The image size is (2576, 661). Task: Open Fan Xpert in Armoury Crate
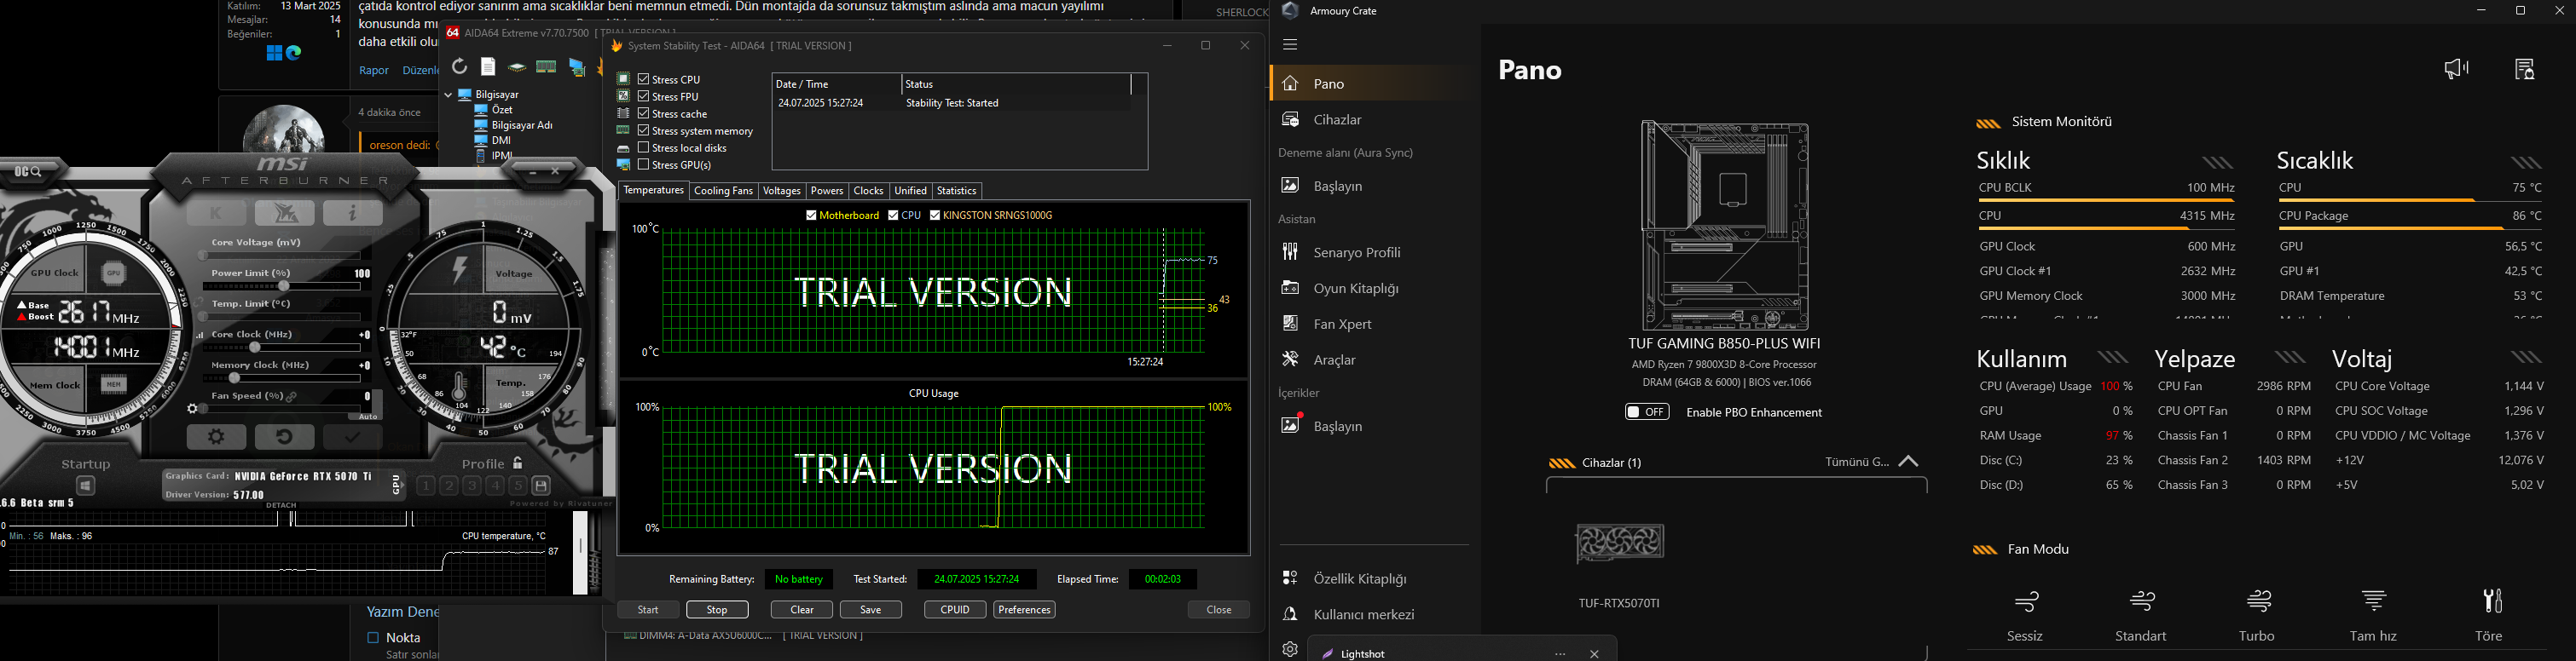(x=1374, y=325)
